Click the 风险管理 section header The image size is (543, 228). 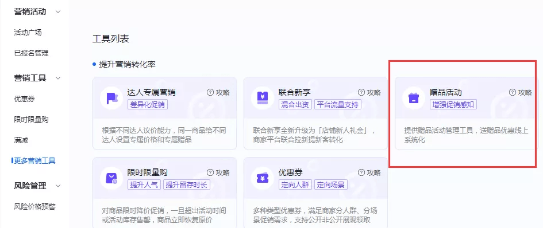click(30, 186)
